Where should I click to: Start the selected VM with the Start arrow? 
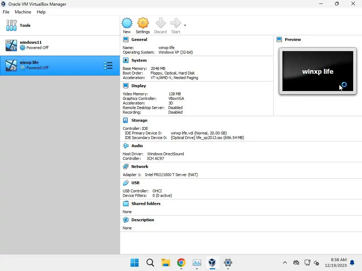click(x=176, y=23)
